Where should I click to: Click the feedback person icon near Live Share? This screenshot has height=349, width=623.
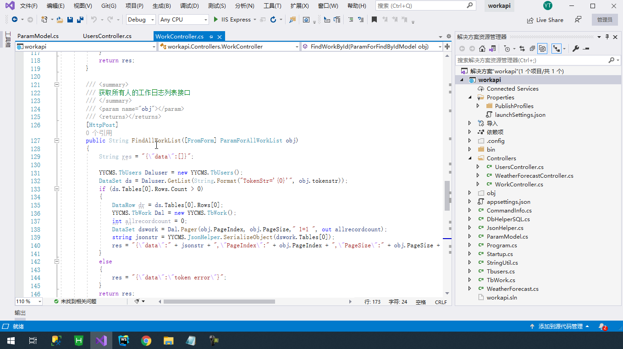578,20
